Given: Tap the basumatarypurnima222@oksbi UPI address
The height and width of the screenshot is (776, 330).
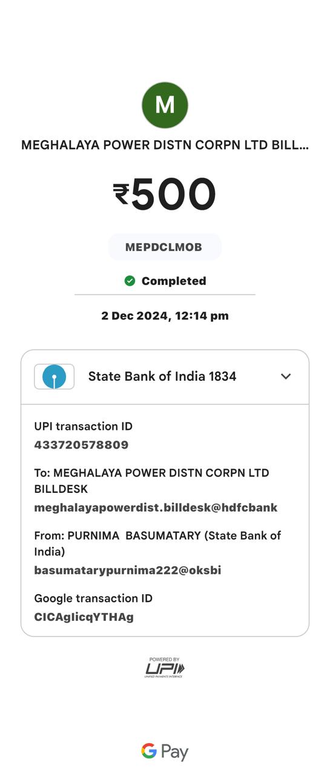Looking at the screenshot, I should pyautogui.click(x=128, y=570).
